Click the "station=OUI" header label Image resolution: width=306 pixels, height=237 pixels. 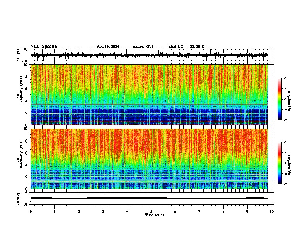(x=143, y=46)
